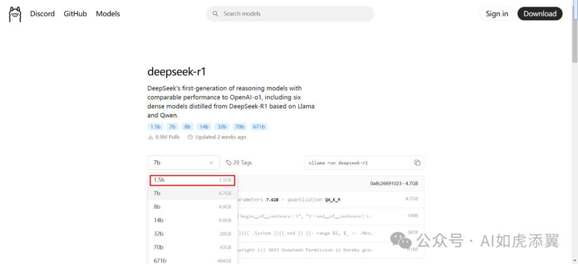This screenshot has width=578, height=264.
Task: Open the 28 Tags link
Action: pos(239,162)
